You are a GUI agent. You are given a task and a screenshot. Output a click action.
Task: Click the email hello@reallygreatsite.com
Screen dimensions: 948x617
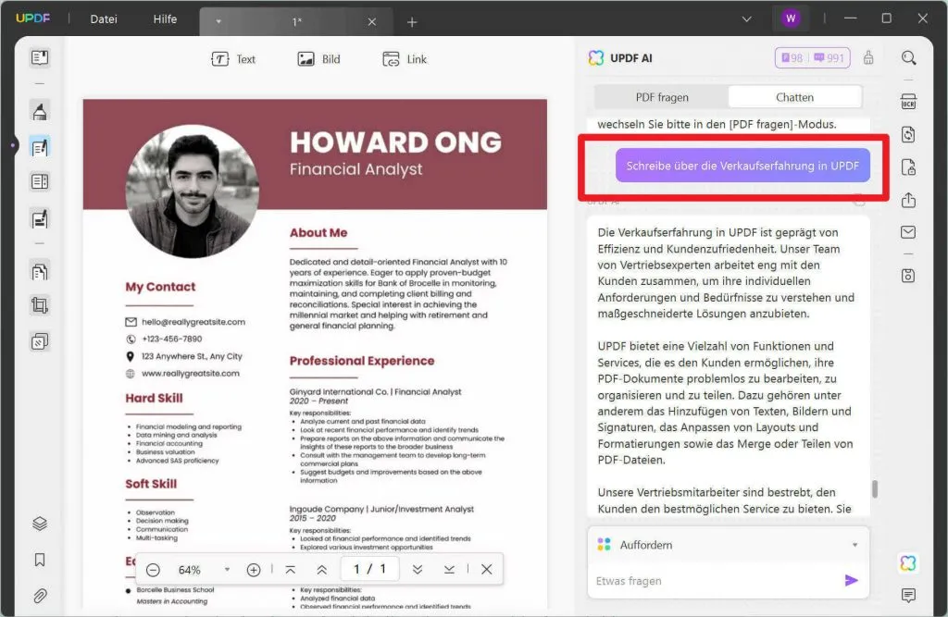tap(193, 322)
